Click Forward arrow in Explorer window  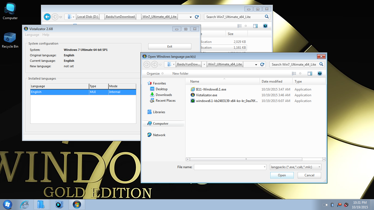click(55, 17)
